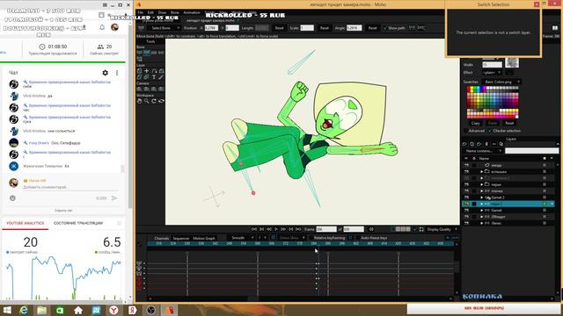Toggle the Show path checkbox
Viewport: 563px width, 316px height.
pos(385,27)
